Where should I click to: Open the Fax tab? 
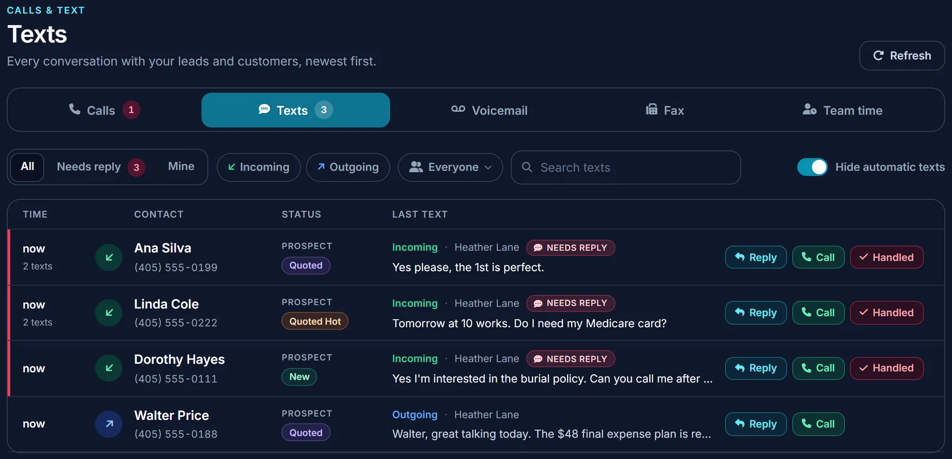click(x=665, y=110)
